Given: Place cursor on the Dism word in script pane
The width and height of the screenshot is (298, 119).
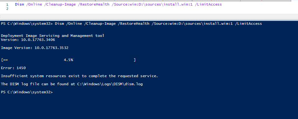Looking at the screenshot, I should (x=19, y=4).
